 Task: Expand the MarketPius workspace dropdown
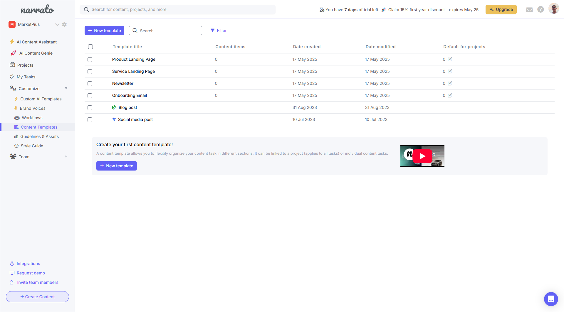pos(57,24)
